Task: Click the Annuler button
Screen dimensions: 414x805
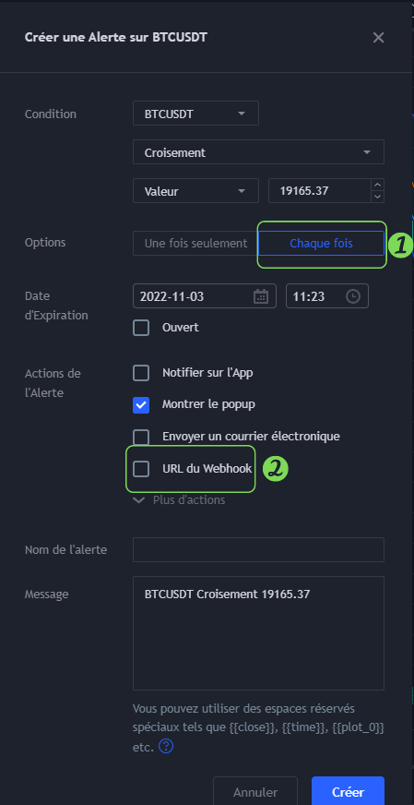Action: click(x=255, y=792)
